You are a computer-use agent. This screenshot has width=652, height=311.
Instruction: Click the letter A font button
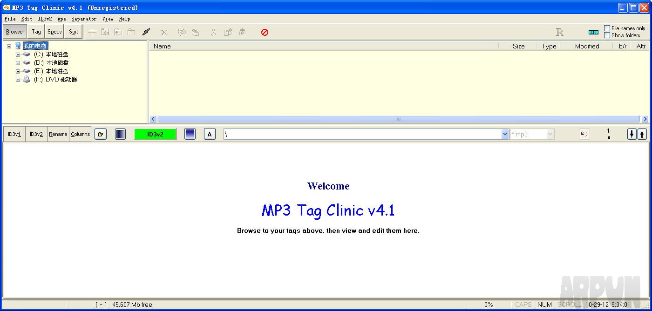[x=210, y=134]
